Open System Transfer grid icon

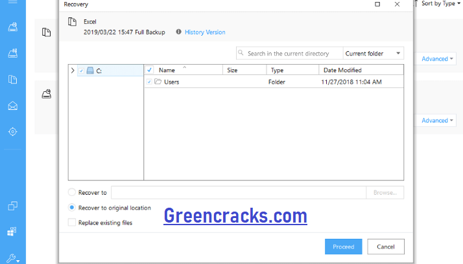pyautogui.click(x=12, y=232)
